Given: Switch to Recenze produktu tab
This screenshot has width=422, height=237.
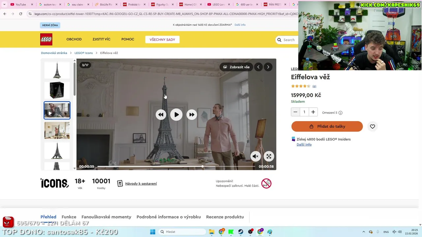Looking at the screenshot, I should [x=225, y=217].
